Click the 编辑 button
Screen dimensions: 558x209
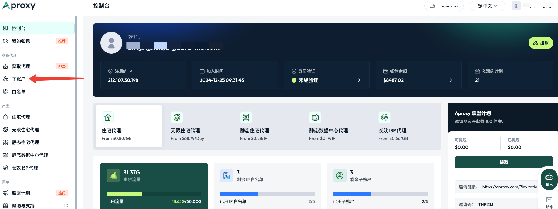[x=541, y=43]
